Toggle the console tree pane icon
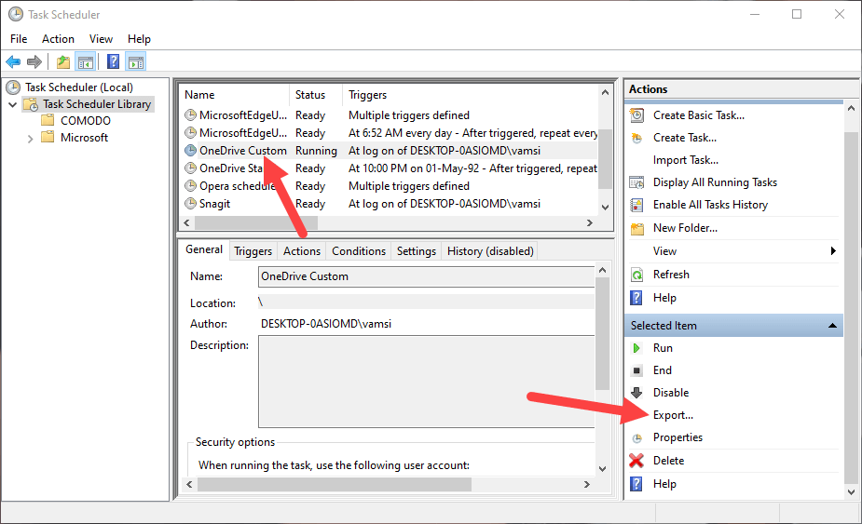This screenshot has width=862, height=524. [x=86, y=62]
